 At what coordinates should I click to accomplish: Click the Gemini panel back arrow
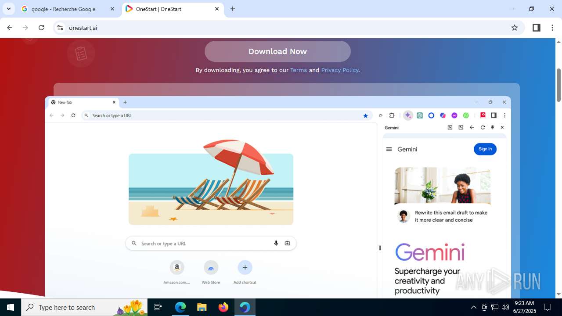[x=472, y=127]
